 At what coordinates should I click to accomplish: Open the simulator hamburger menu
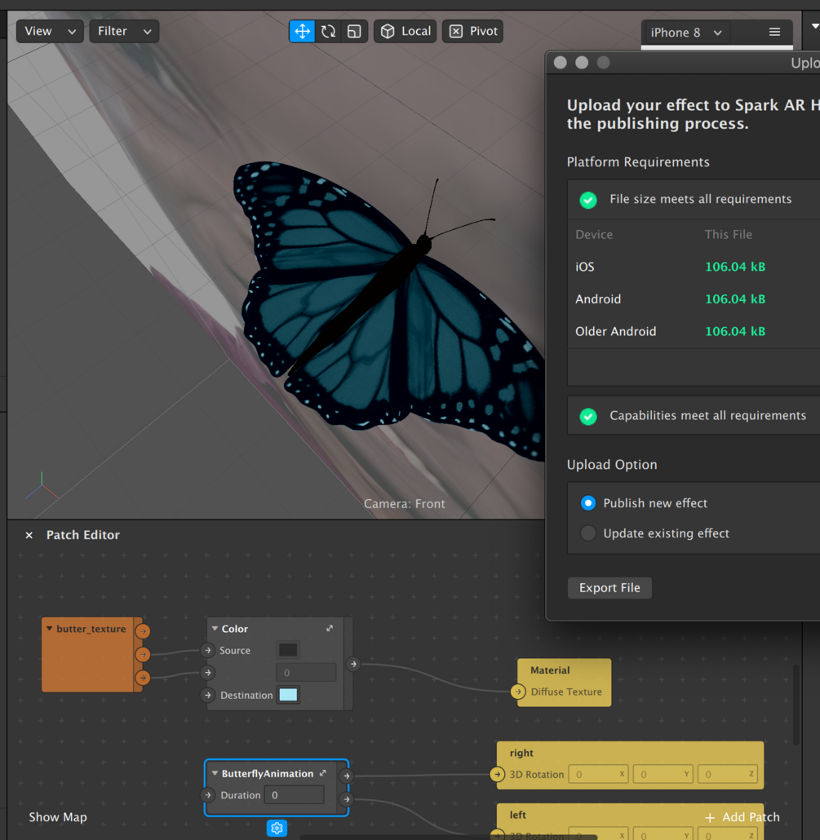(x=774, y=32)
